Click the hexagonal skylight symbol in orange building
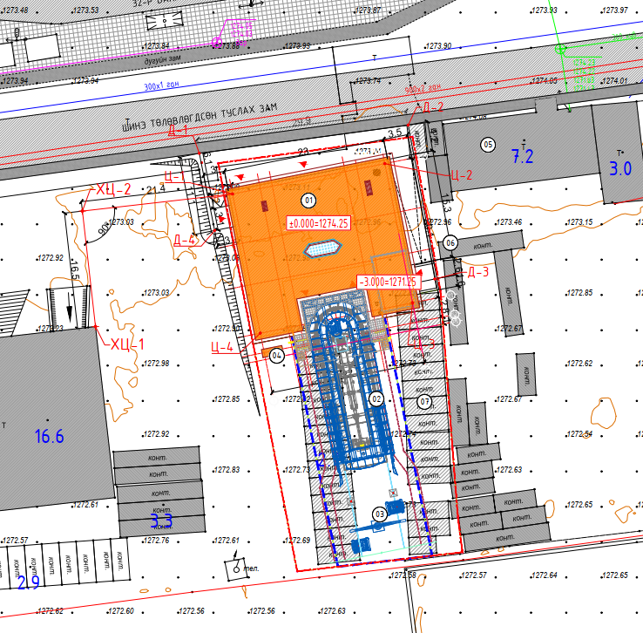Viewport: 643px width, 633px height. [319, 249]
